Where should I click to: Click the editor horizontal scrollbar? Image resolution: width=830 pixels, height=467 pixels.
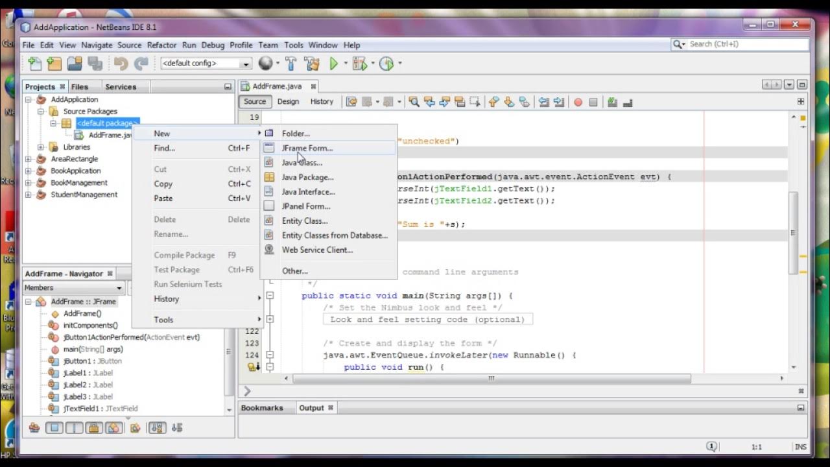pyautogui.click(x=492, y=378)
